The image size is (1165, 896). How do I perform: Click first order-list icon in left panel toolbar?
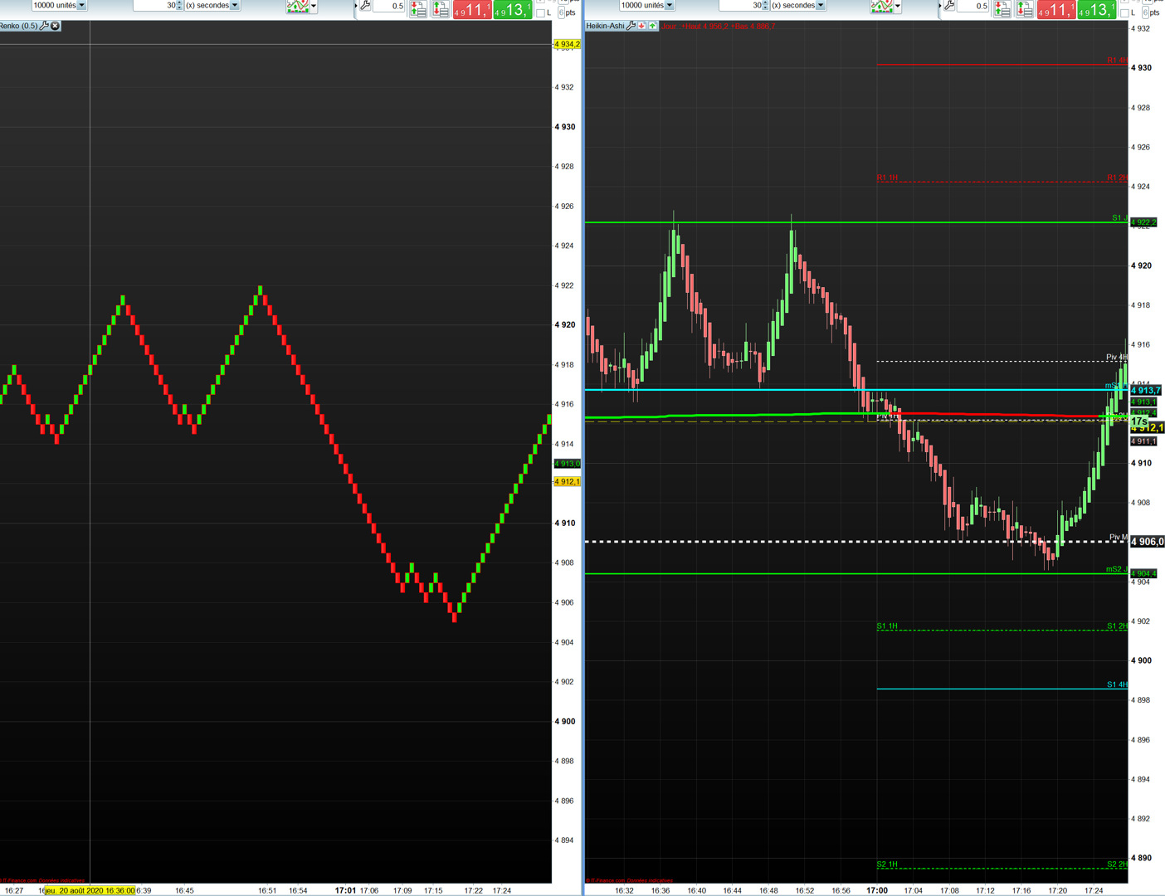coord(418,9)
